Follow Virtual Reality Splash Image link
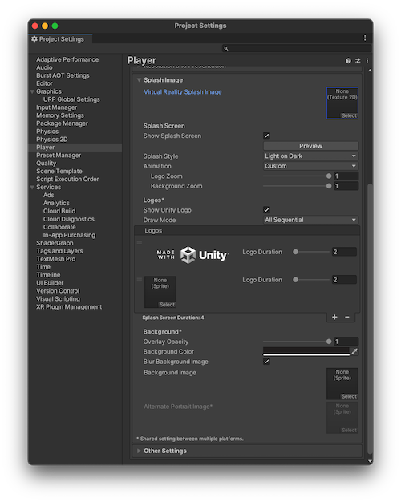 (183, 92)
